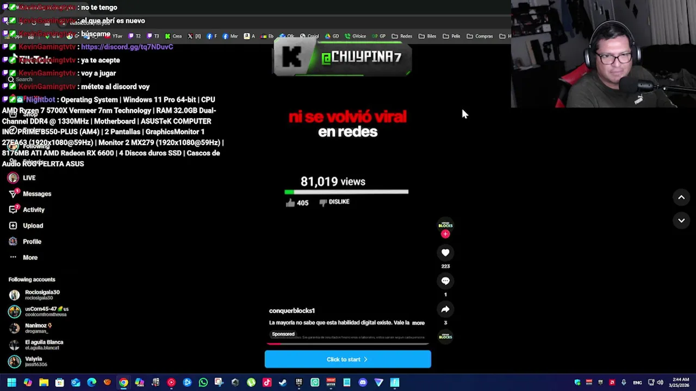The height and width of the screenshot is (391, 696).
Task: Open followed account Nanimoz
Action: [x=30, y=328]
